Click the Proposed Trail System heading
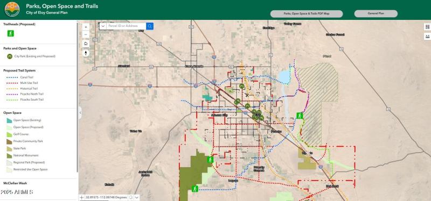The width and height of the screenshot is (431, 201). (x=19, y=70)
